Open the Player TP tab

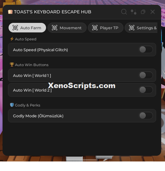tap(106, 28)
